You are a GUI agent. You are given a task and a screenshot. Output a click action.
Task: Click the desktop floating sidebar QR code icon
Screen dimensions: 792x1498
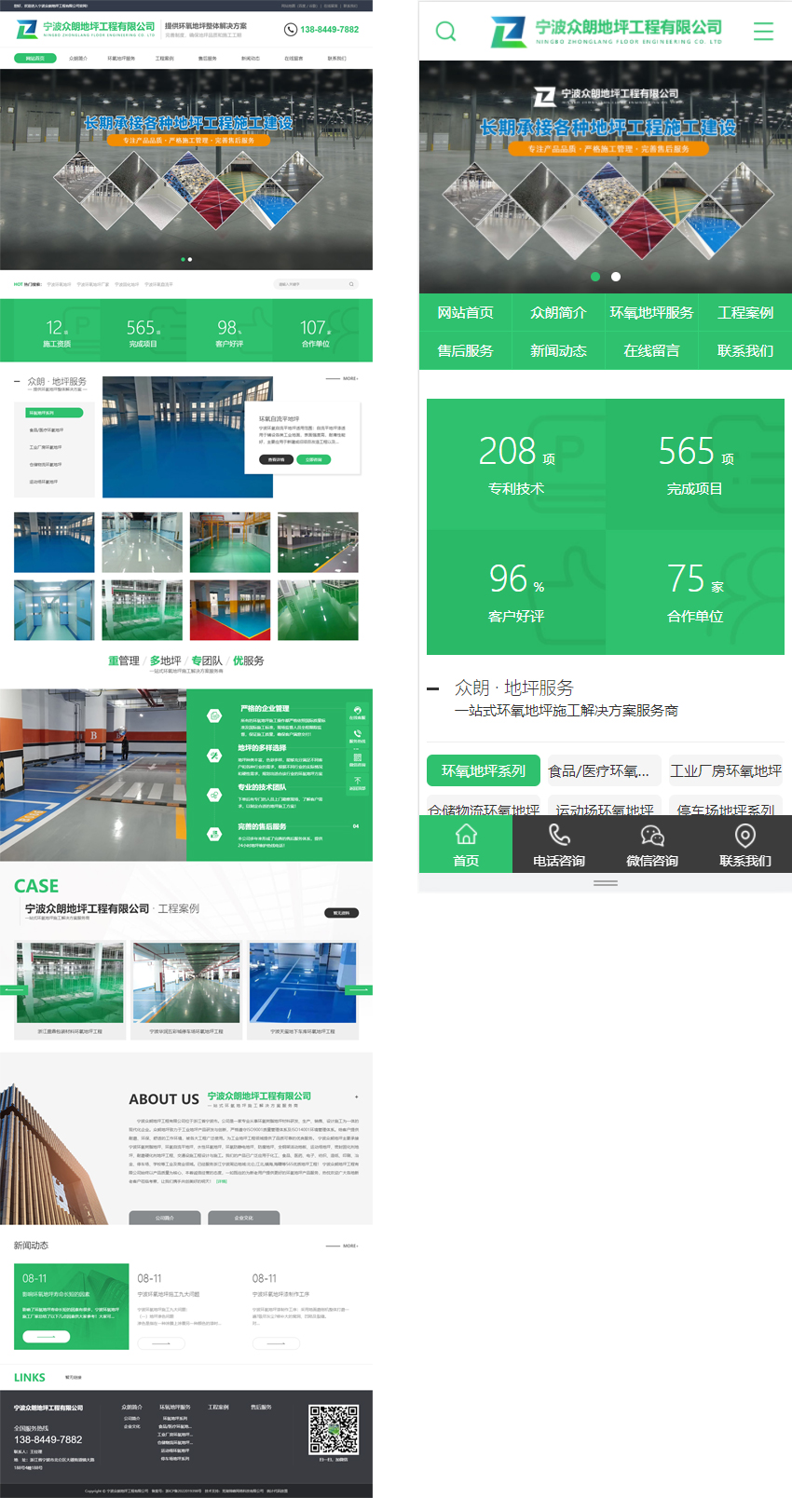(x=357, y=758)
